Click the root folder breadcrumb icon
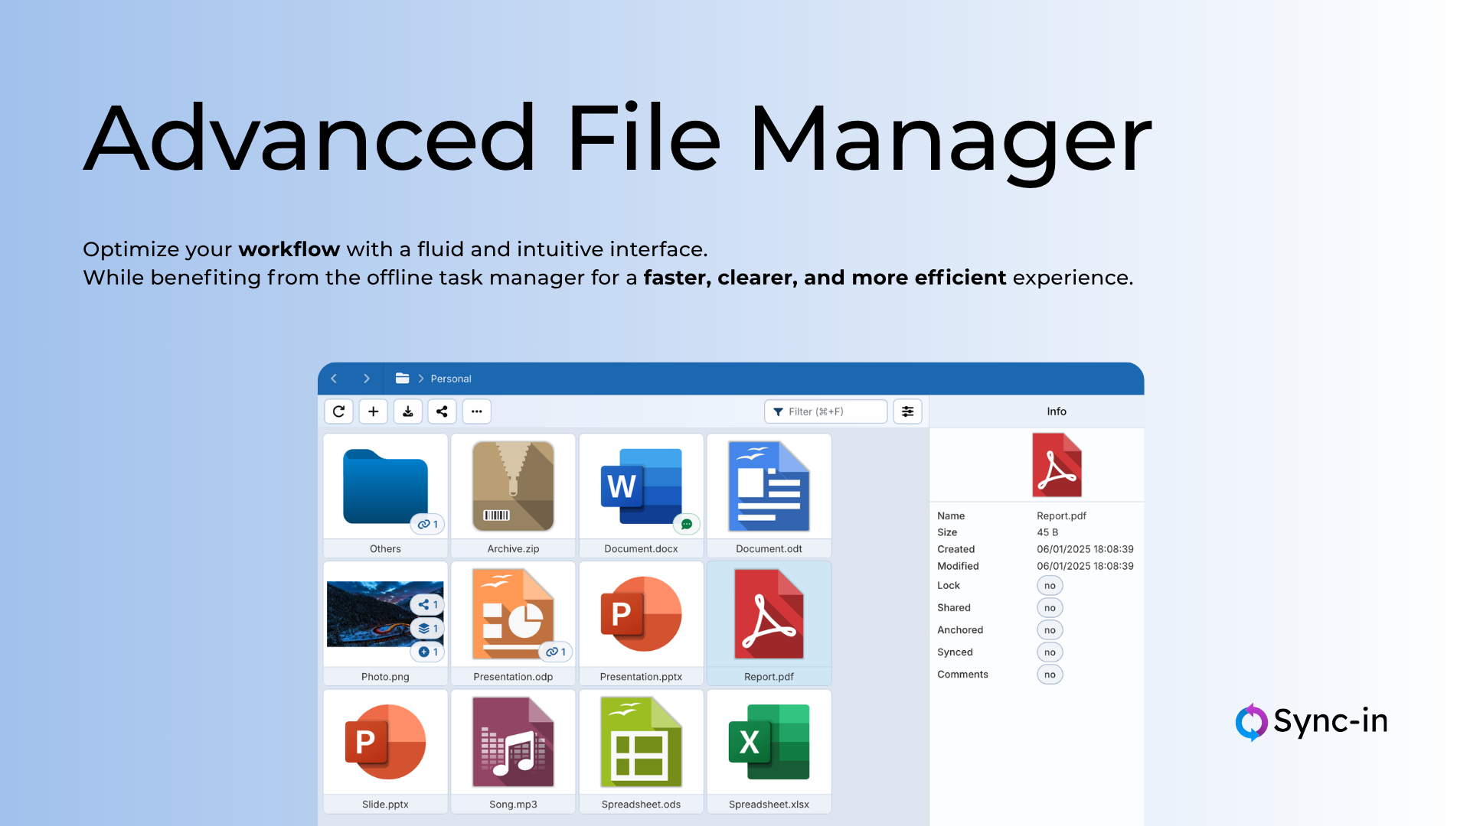Image resolution: width=1470 pixels, height=826 pixels. click(402, 378)
